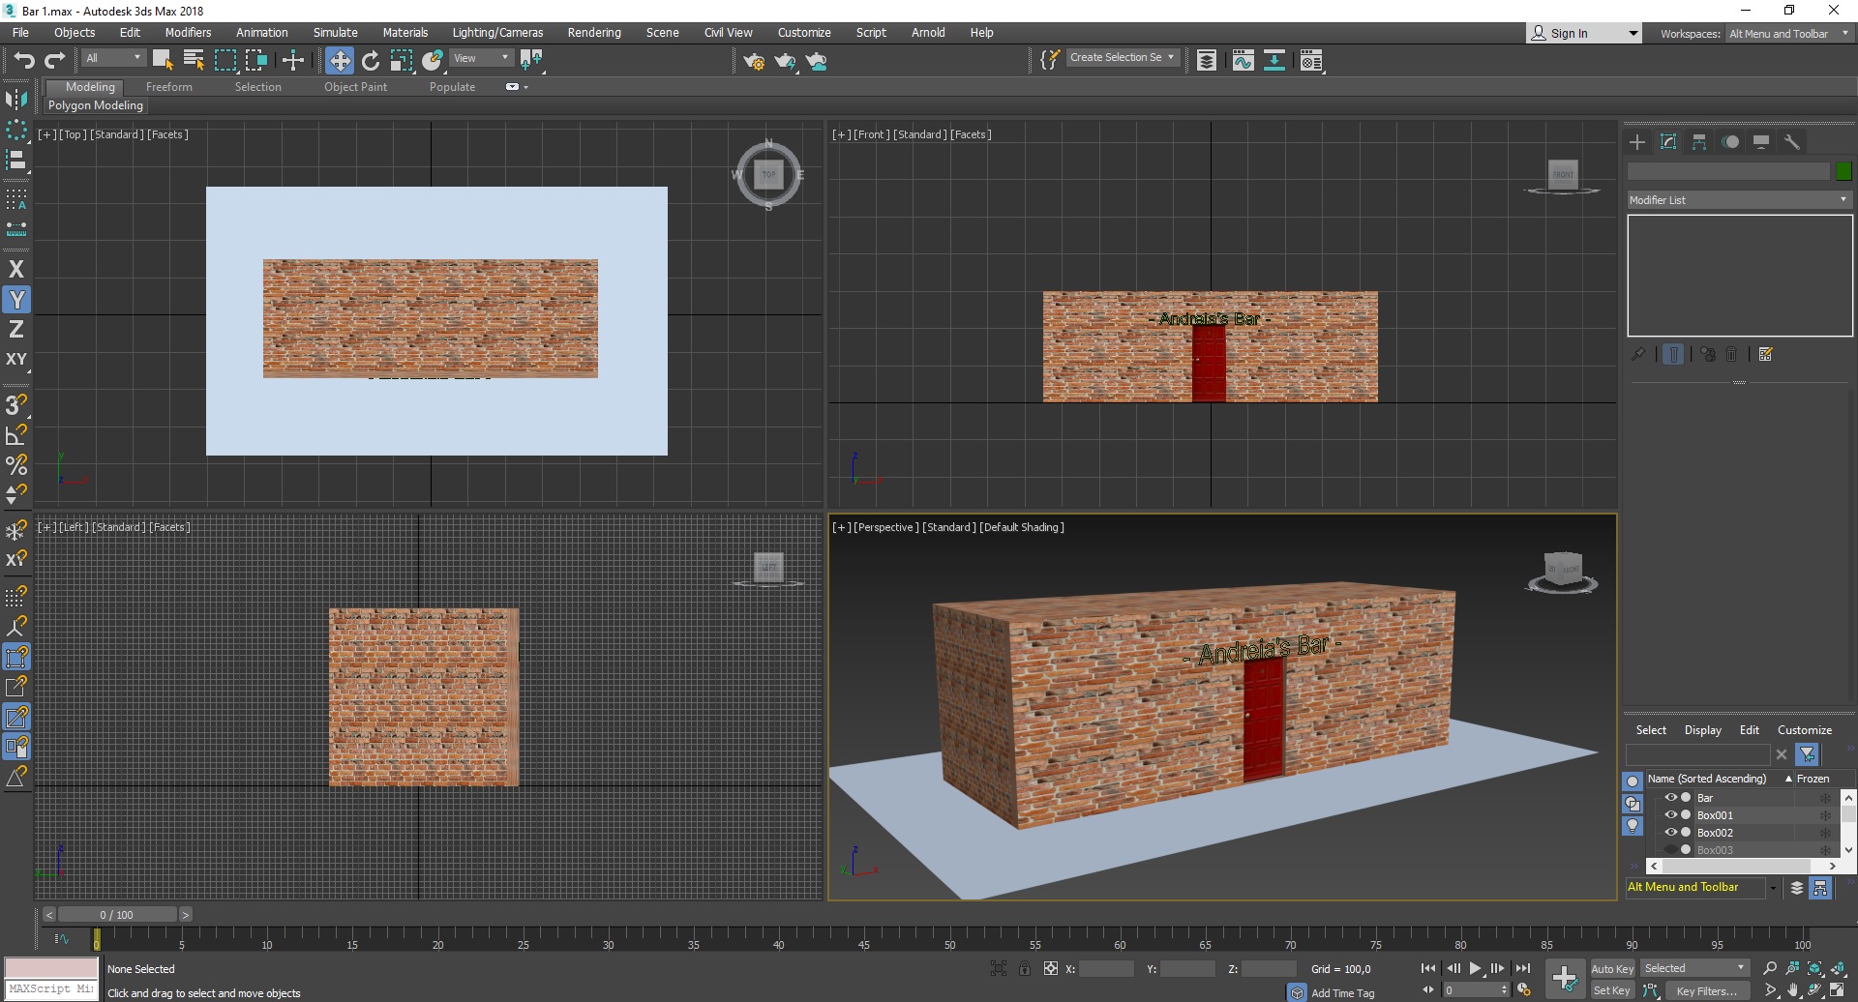The image size is (1858, 1002).
Task: Open the Alt Menu and Toolbar explorer dropdown
Action: click(1773, 888)
